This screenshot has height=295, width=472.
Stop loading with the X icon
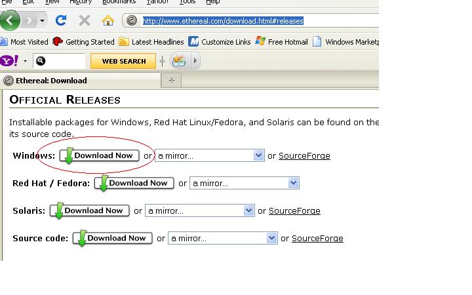click(x=85, y=20)
